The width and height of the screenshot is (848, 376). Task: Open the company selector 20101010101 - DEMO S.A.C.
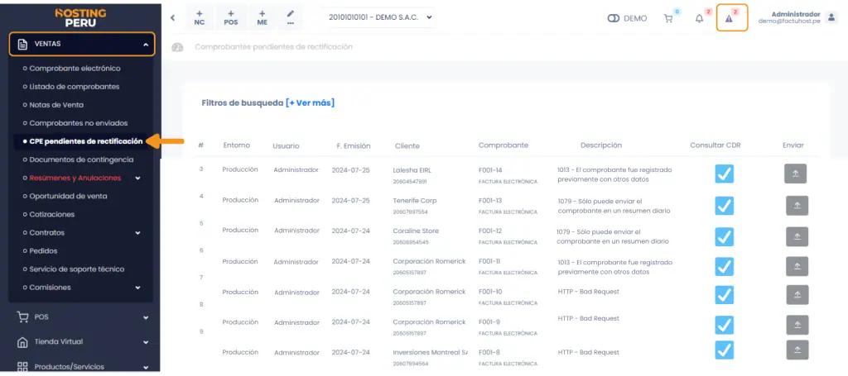378,17
